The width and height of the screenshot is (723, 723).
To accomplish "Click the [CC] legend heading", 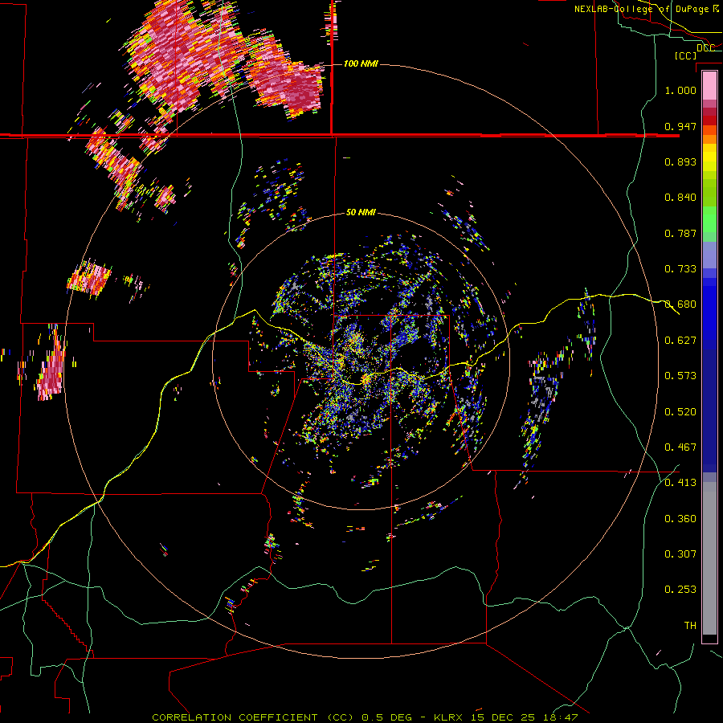I will [x=685, y=55].
